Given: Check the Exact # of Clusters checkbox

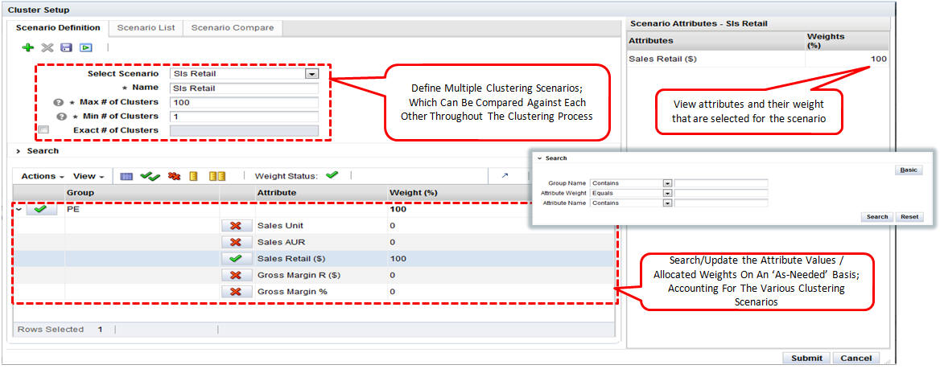Looking at the screenshot, I should click(43, 129).
